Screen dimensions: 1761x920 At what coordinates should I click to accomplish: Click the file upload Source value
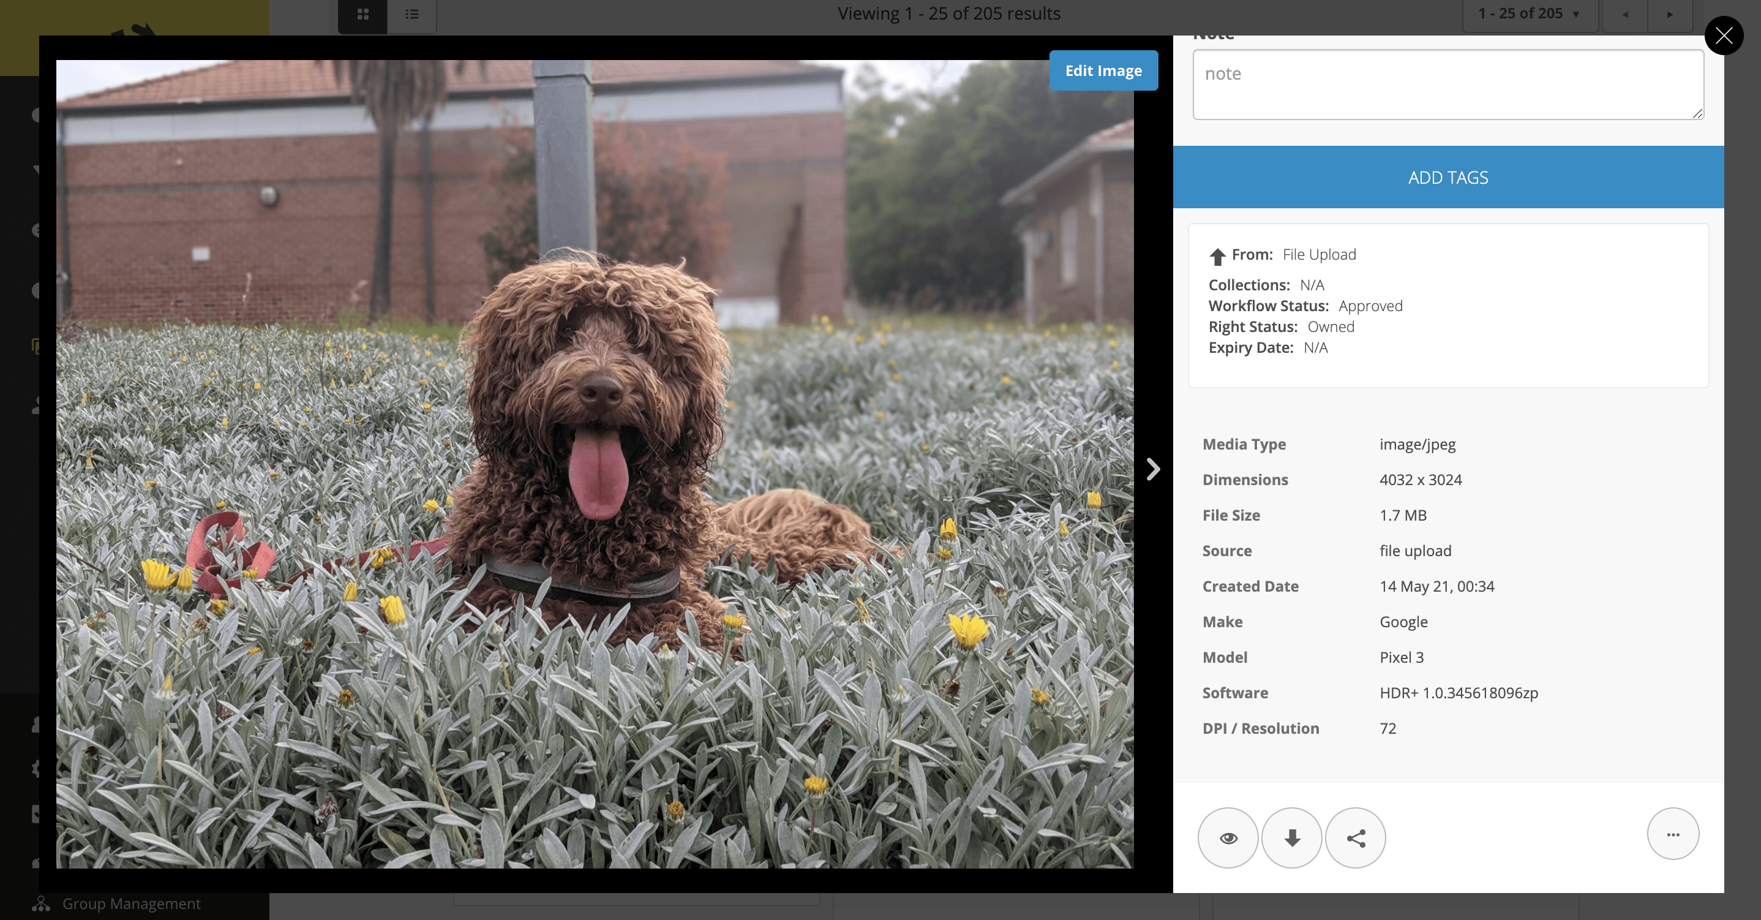click(x=1415, y=551)
